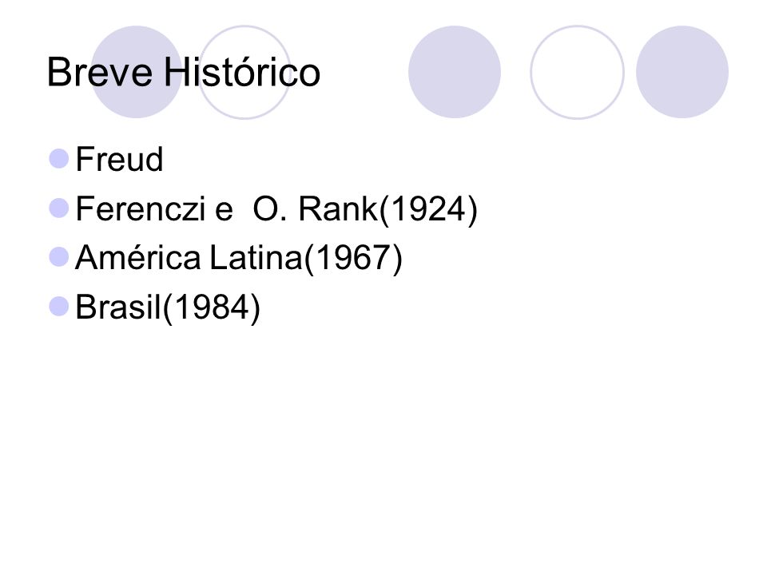Click the bullet dot beside Freud

click(59, 159)
